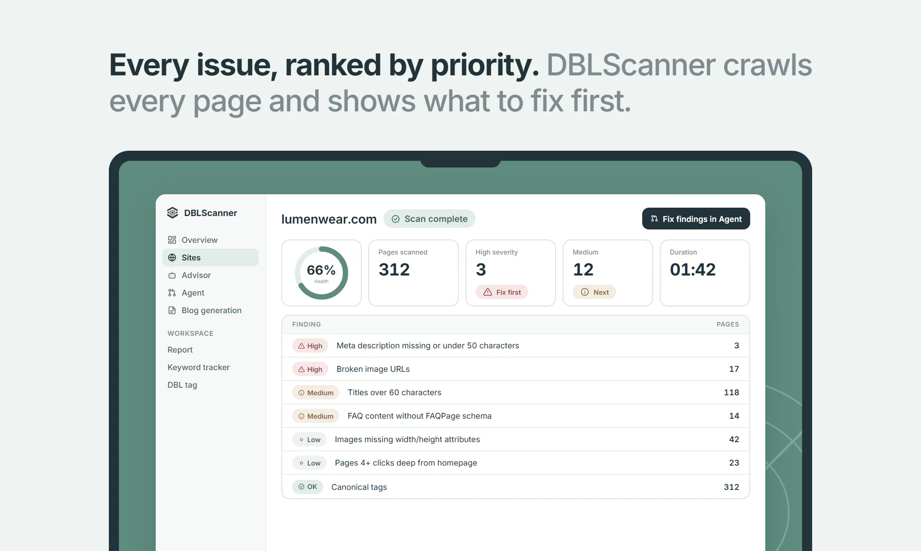The width and height of the screenshot is (921, 551).
Task: Select 'Images missing width/height attributes'
Action: coord(407,439)
